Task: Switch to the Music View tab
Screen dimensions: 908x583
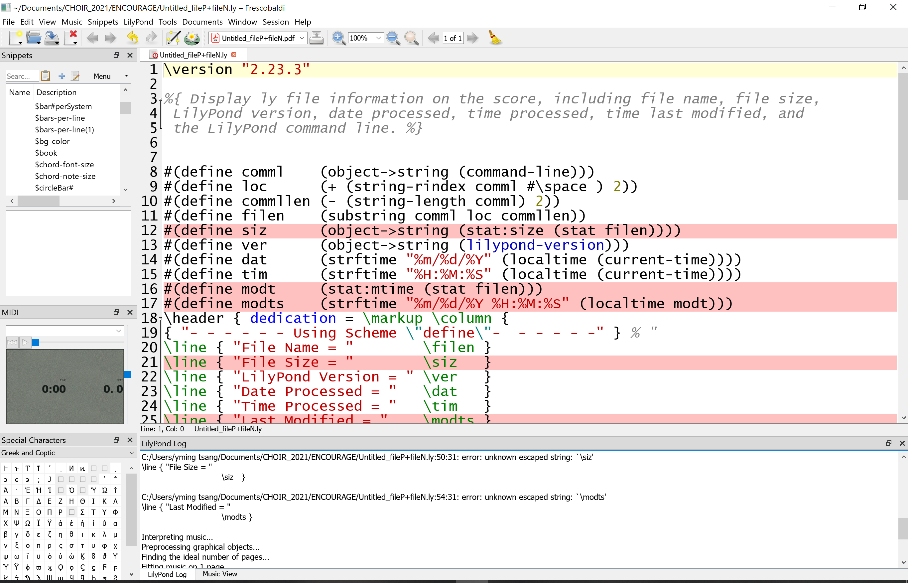Action: click(220, 574)
